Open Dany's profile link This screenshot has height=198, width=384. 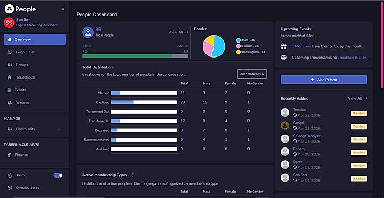pos(297,162)
